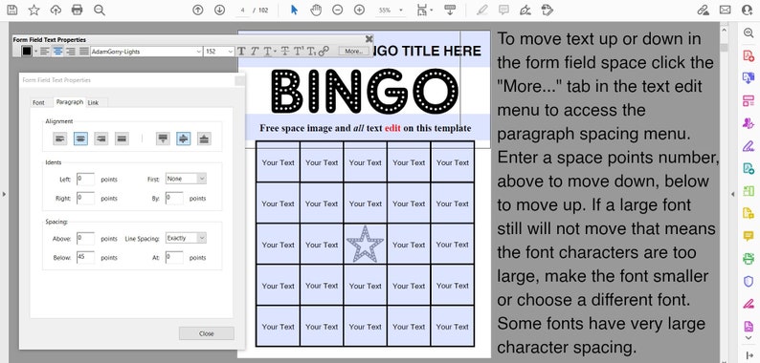Pick the black text color swatch
The image size is (760, 363).
tap(27, 52)
